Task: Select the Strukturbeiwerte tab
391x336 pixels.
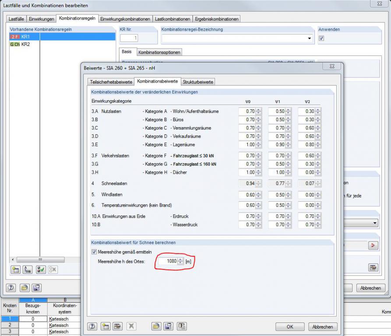Action: [x=198, y=82]
